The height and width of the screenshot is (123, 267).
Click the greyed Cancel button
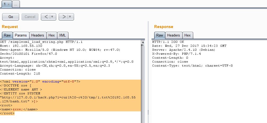point(30,17)
